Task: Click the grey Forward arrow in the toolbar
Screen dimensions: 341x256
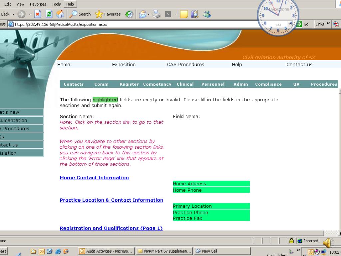Action: pyautogui.click(x=21, y=14)
